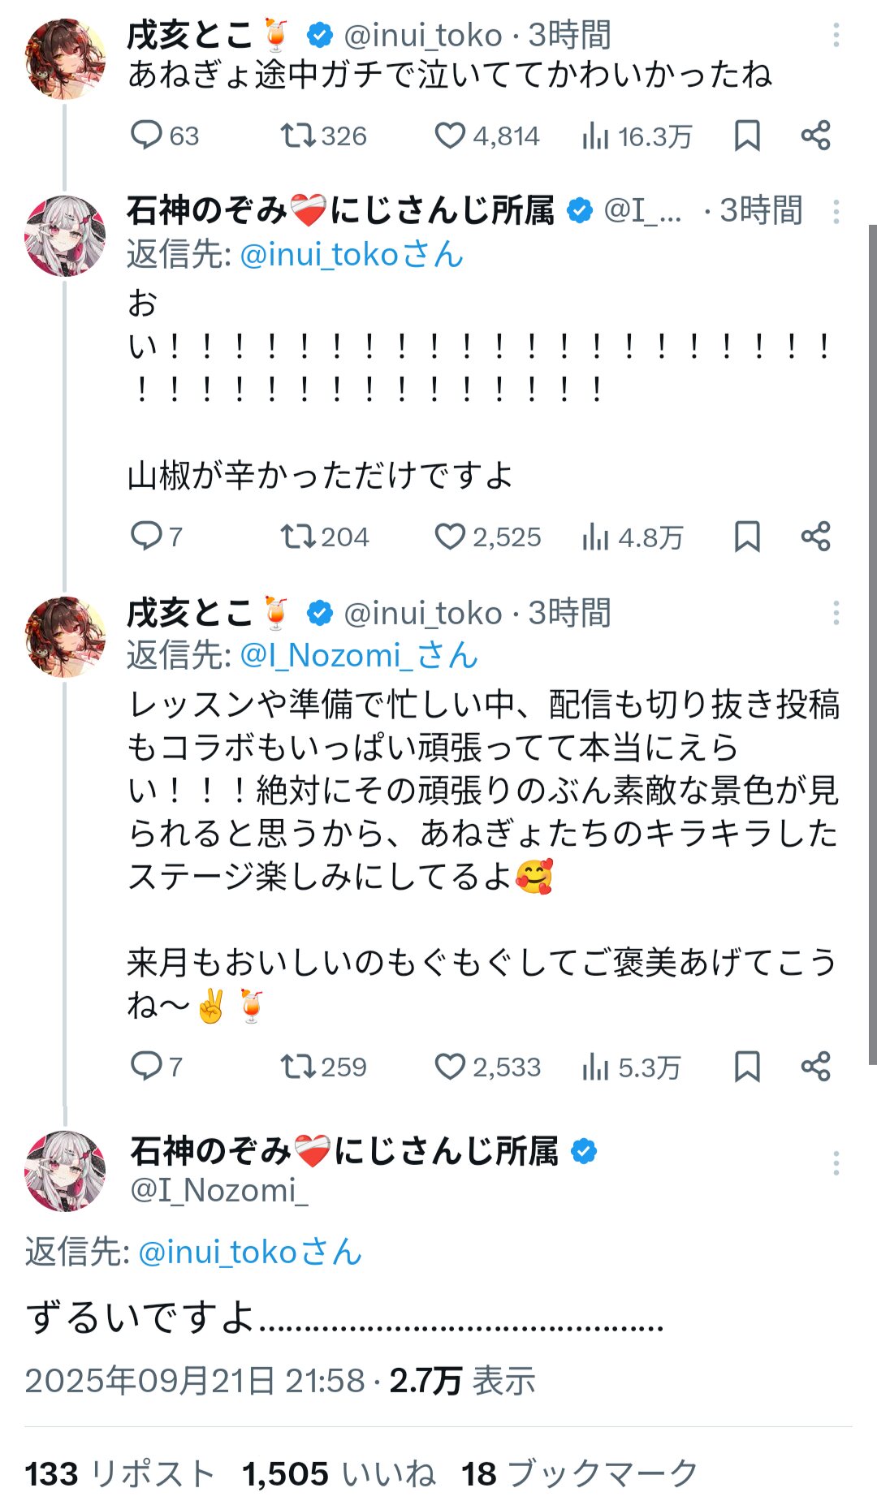
Task: Repost the reply with 204 reposts
Action: pos(298,537)
